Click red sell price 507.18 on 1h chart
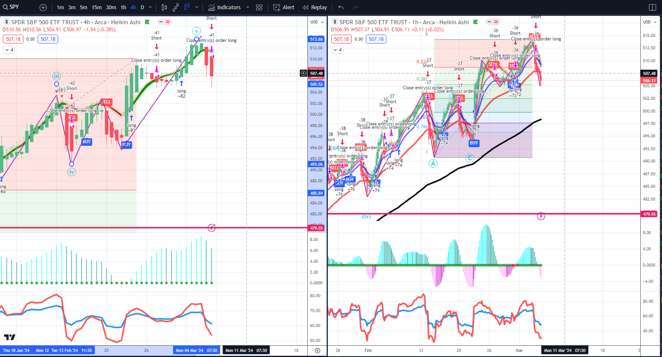 [x=341, y=39]
